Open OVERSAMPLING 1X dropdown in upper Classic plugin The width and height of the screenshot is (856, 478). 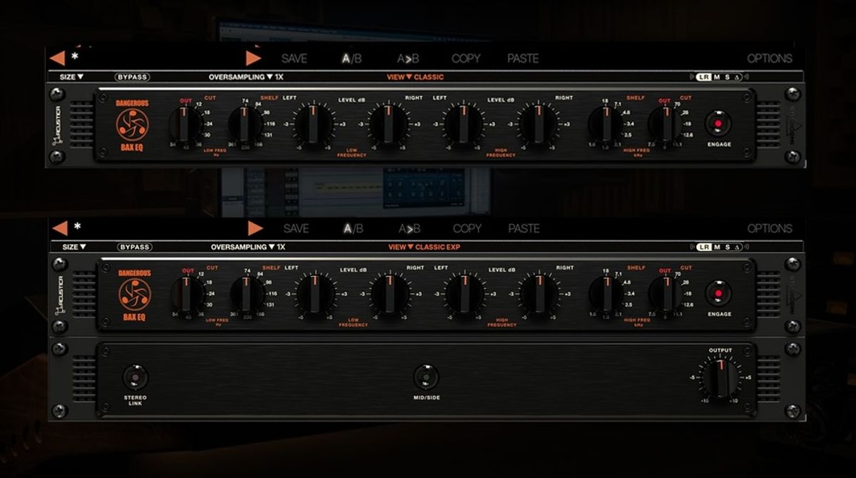(x=246, y=76)
